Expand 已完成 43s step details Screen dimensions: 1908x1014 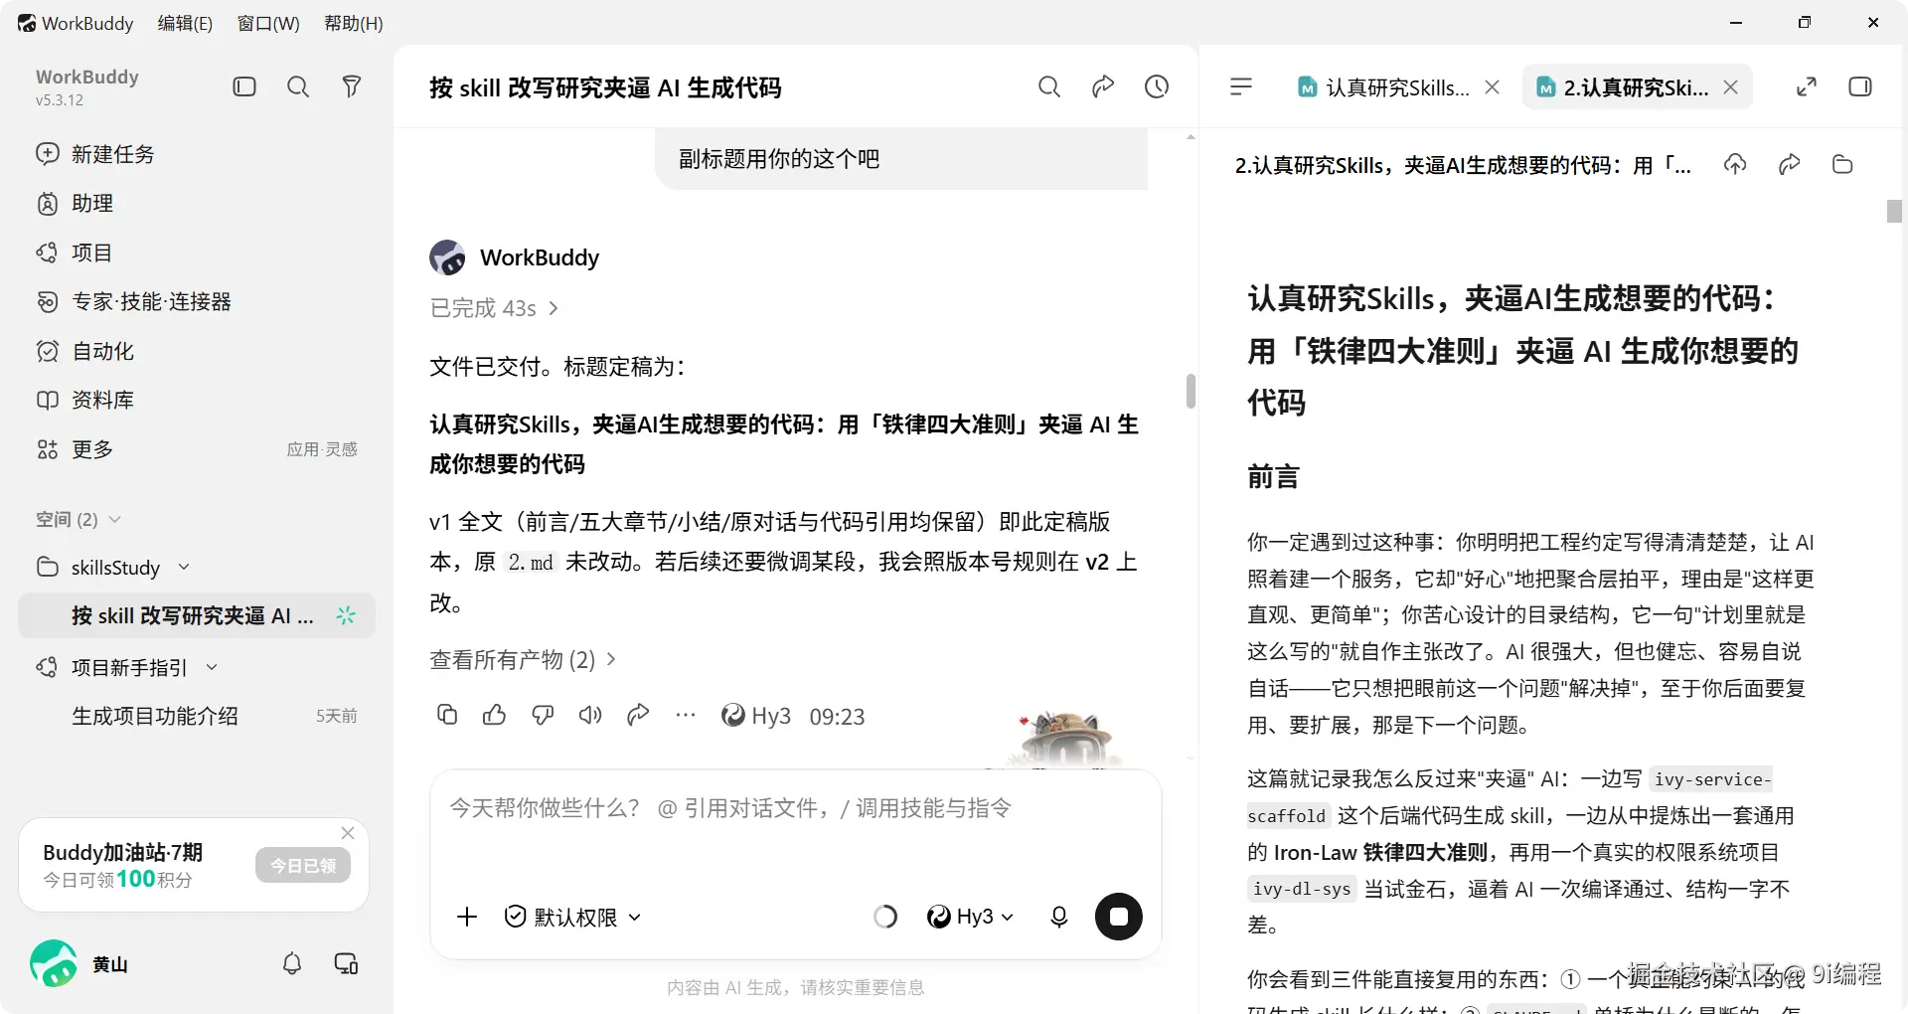(494, 308)
